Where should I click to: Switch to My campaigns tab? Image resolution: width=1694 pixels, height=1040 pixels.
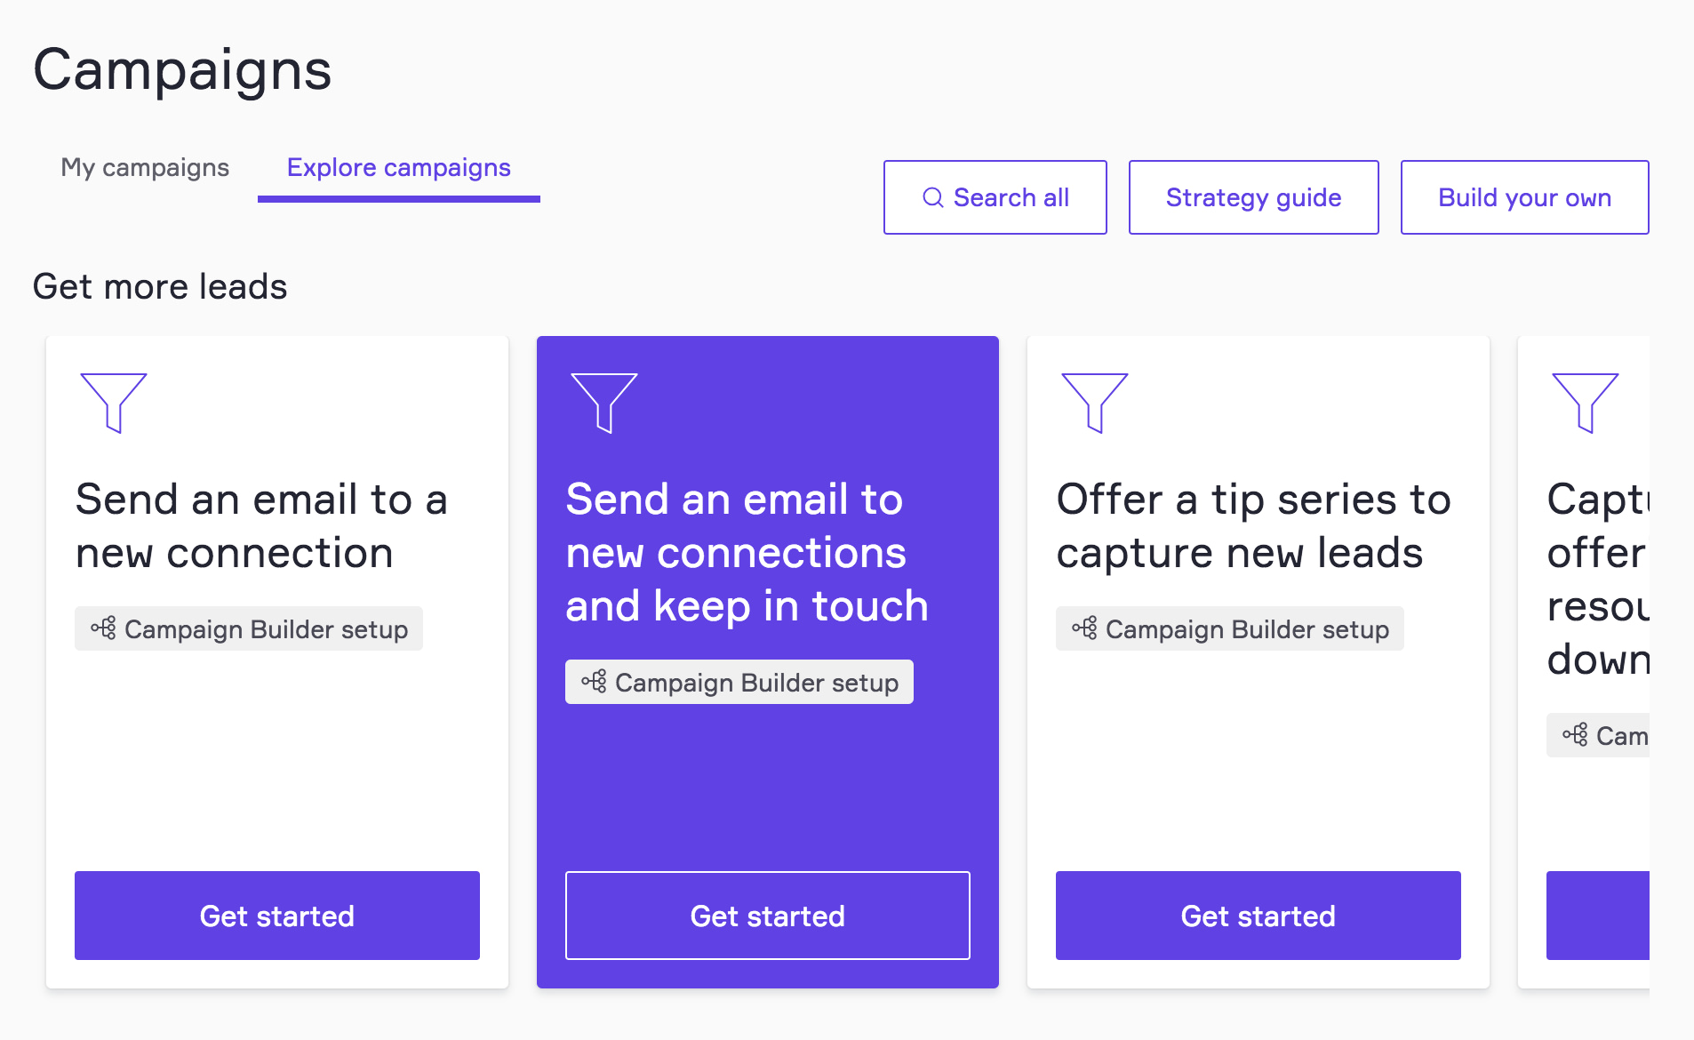tap(145, 168)
